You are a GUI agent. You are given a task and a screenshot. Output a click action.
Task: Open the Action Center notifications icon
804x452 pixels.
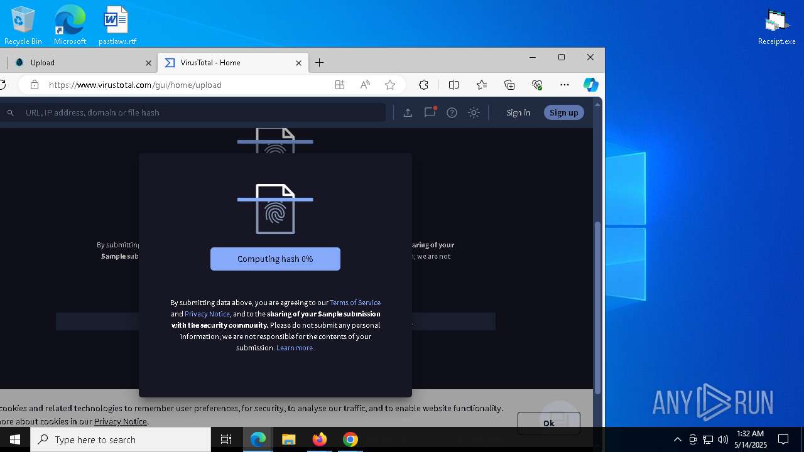[783, 439]
